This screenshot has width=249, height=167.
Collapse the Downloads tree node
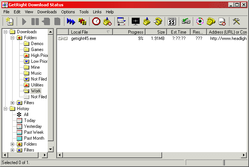pyautogui.click(x=5, y=32)
